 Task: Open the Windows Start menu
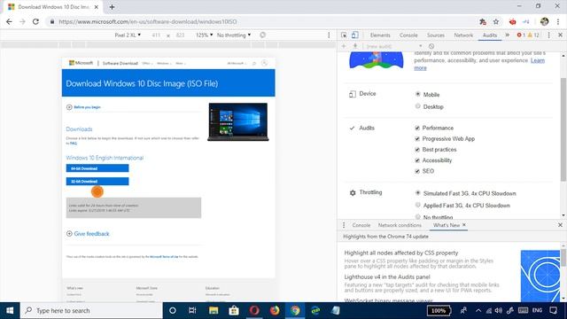[10, 310]
